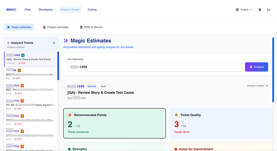
Task: Click the Strengths checkmark icon
Action: tap(69, 149)
